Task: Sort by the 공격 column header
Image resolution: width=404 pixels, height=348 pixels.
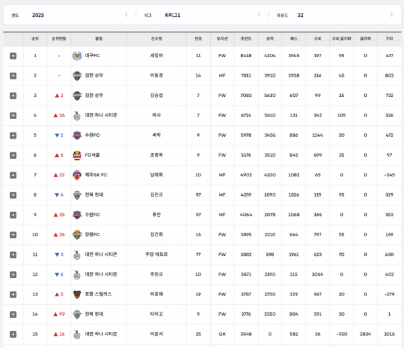Action: (270, 38)
